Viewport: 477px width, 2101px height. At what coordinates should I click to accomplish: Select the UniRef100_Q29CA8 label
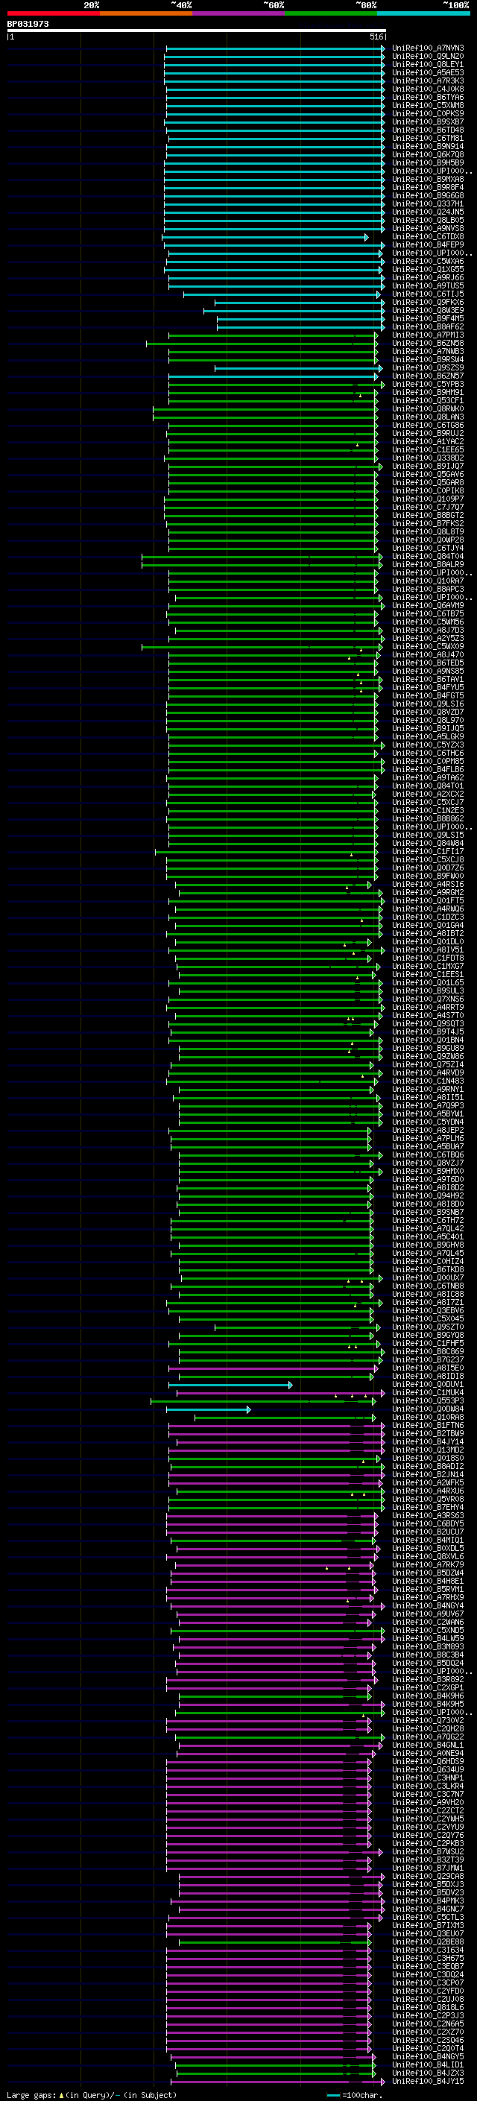point(428,1876)
